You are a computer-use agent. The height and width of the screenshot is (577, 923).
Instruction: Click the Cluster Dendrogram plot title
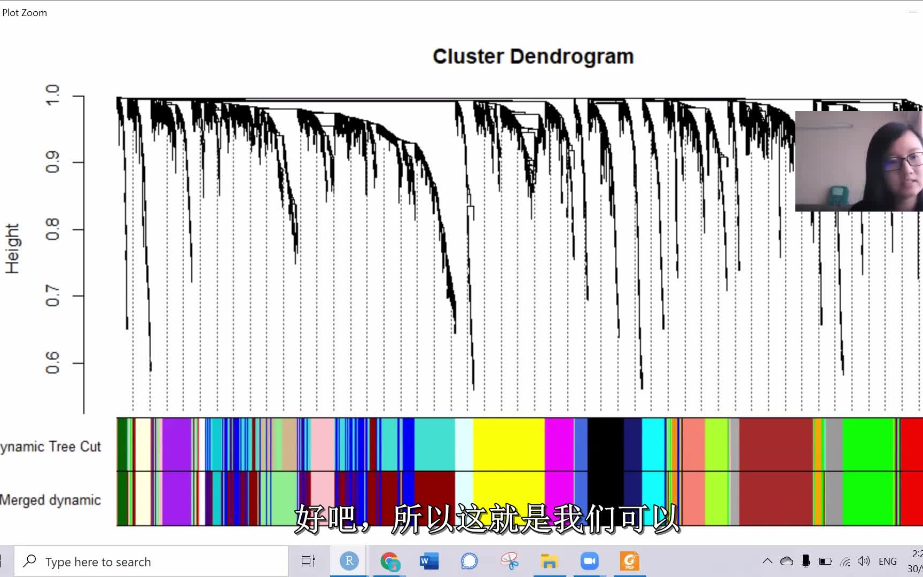pyautogui.click(x=533, y=57)
